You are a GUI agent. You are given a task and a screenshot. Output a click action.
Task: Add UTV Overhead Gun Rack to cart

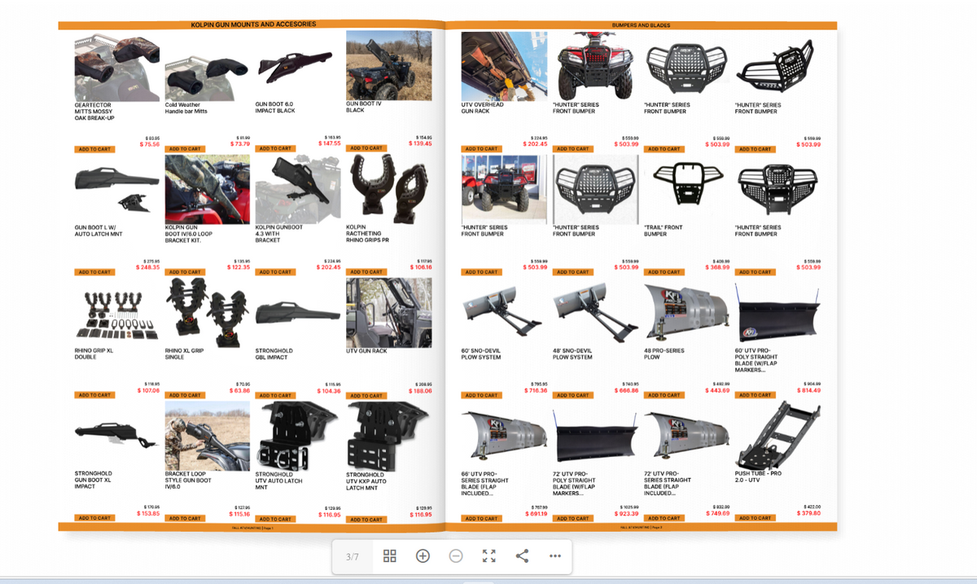coord(481,149)
